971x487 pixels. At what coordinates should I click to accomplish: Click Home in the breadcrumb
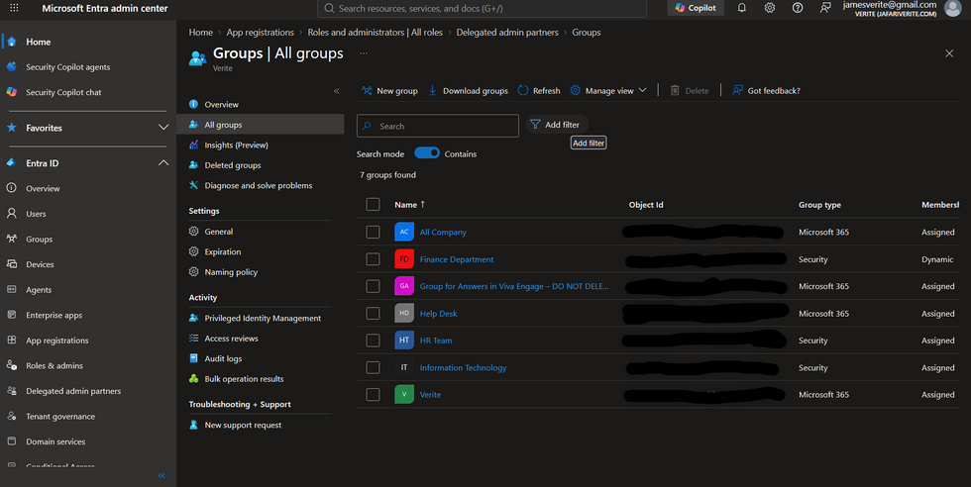[200, 33]
